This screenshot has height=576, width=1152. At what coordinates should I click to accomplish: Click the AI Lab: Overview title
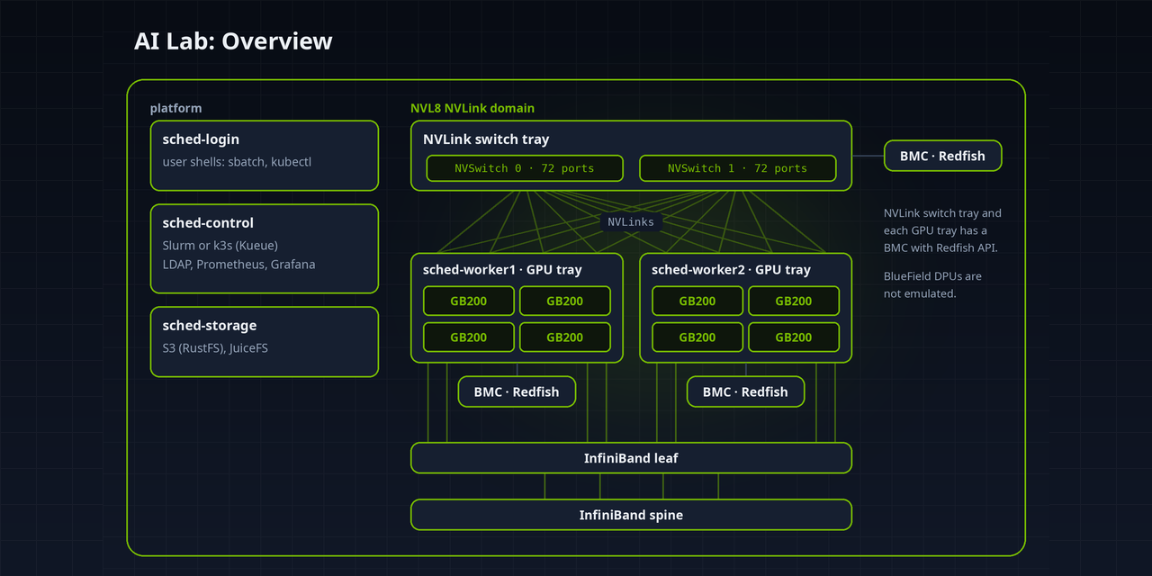tap(233, 41)
